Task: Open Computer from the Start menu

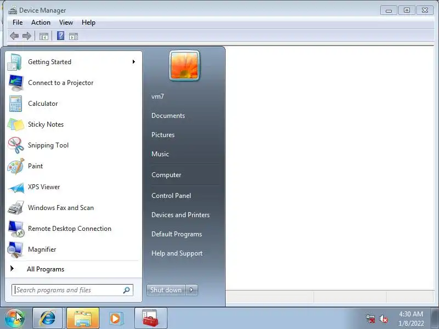Action: click(x=166, y=175)
